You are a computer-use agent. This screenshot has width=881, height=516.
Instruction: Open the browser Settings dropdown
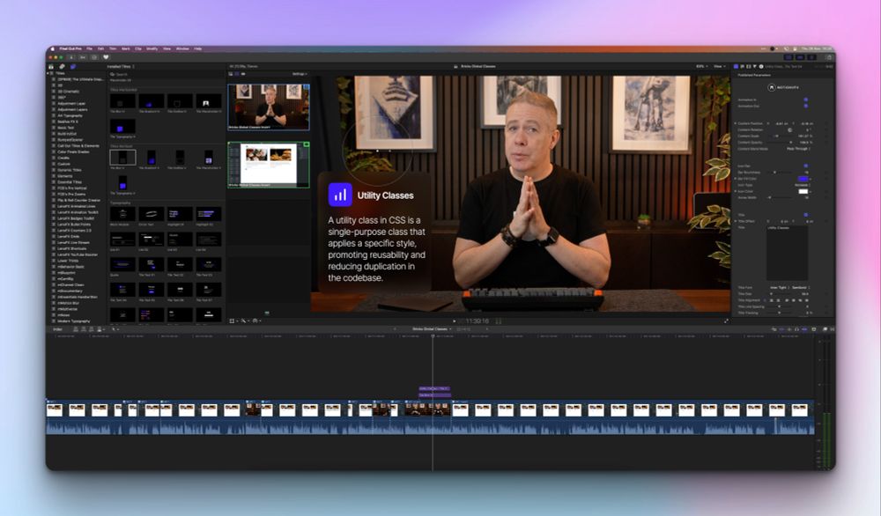click(x=300, y=74)
